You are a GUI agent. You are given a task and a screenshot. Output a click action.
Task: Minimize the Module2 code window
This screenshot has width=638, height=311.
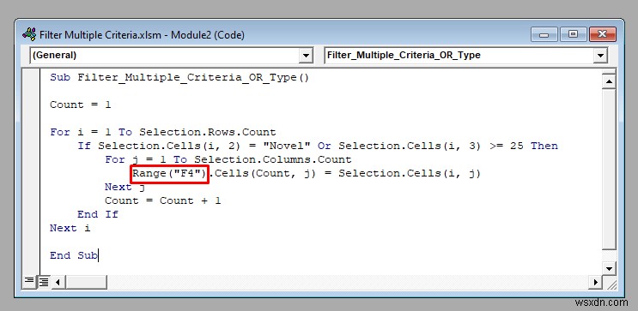click(x=544, y=34)
